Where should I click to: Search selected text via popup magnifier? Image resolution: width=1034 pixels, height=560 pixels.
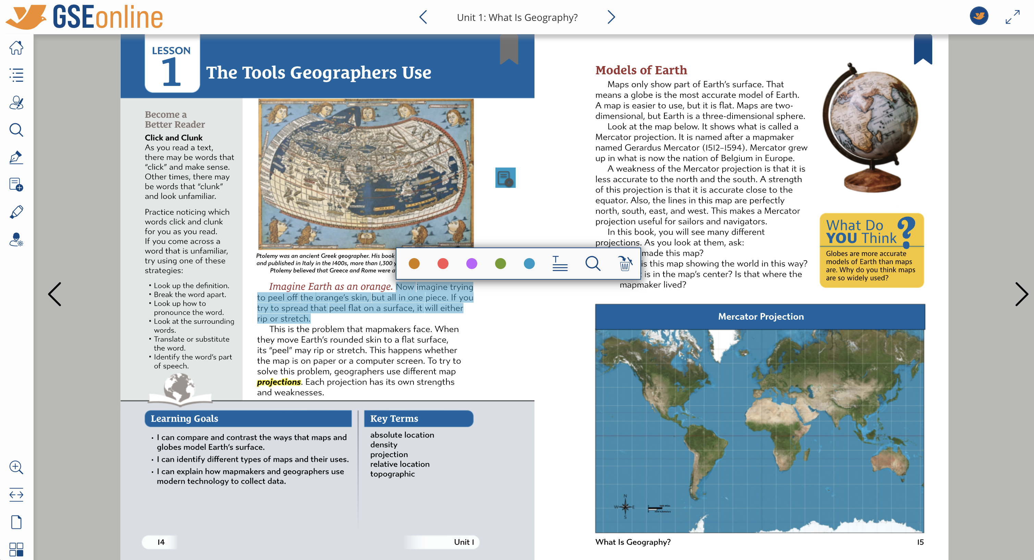(x=592, y=264)
